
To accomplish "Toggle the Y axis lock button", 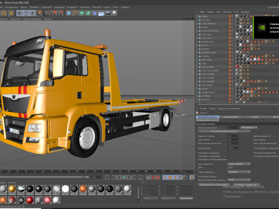I will pos(26,13).
